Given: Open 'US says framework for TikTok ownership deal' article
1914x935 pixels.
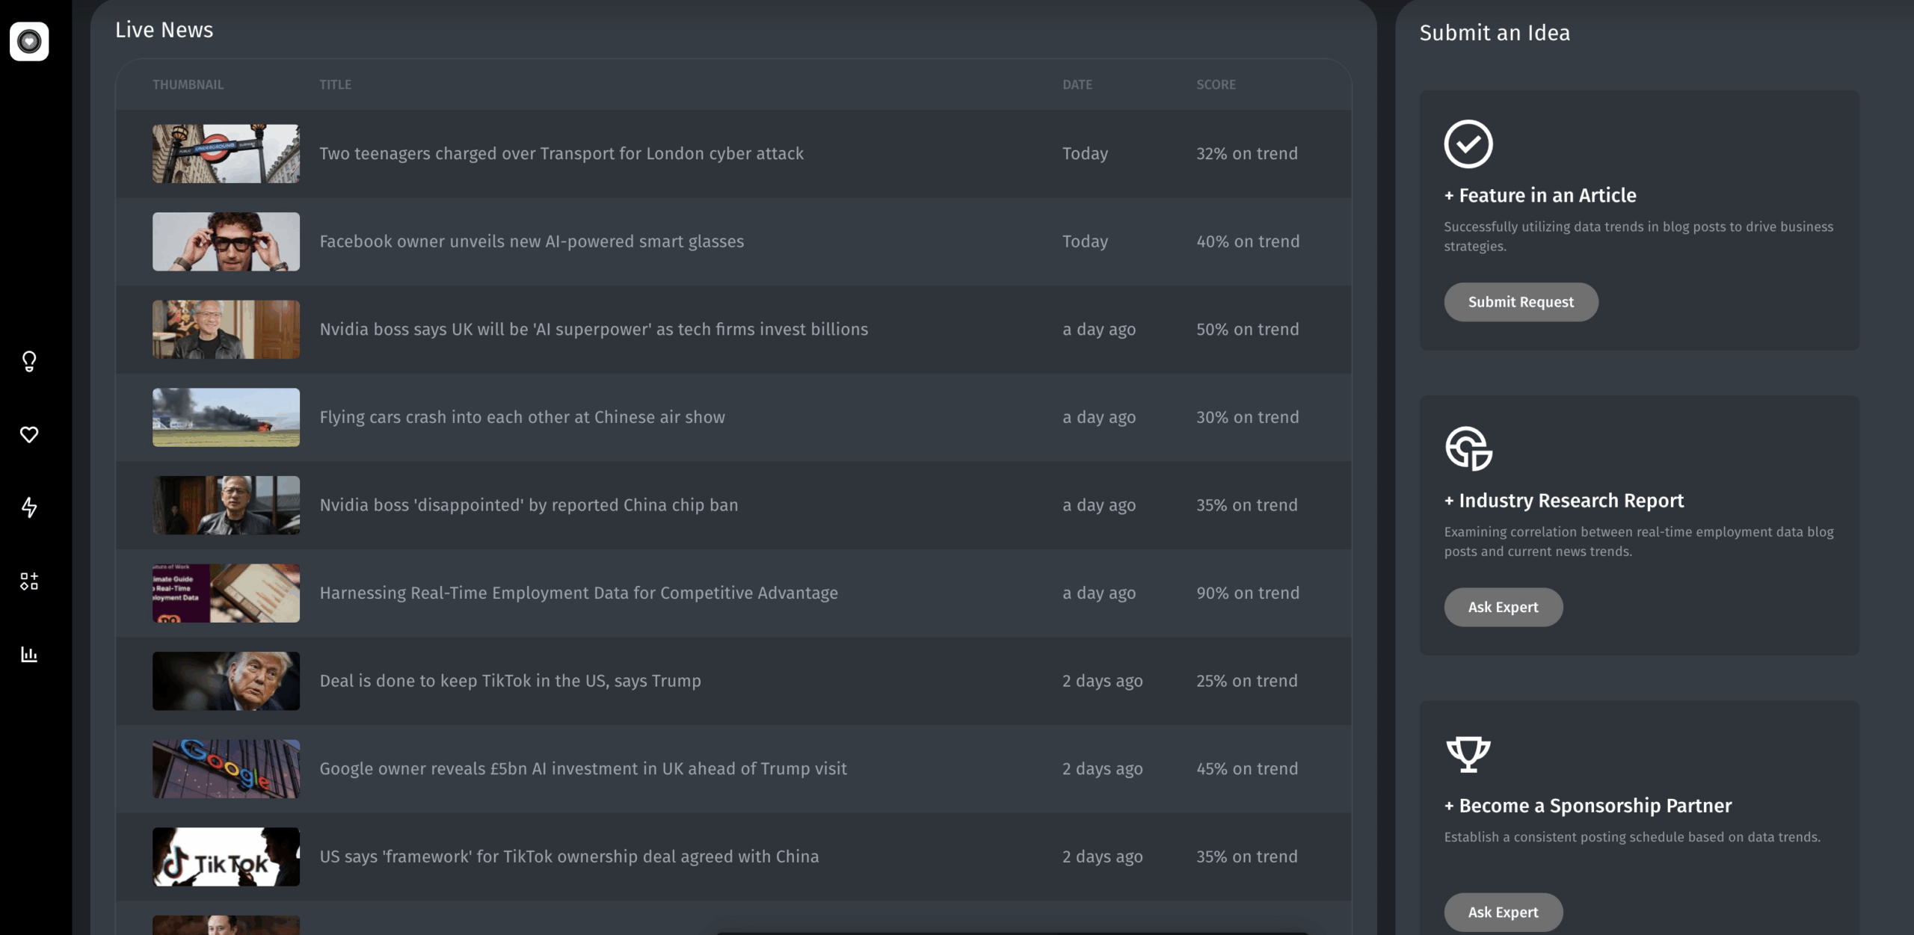Looking at the screenshot, I should (569, 857).
